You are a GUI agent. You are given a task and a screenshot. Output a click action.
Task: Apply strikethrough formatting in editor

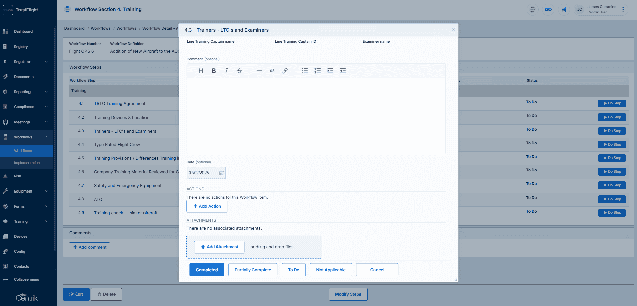[239, 71]
